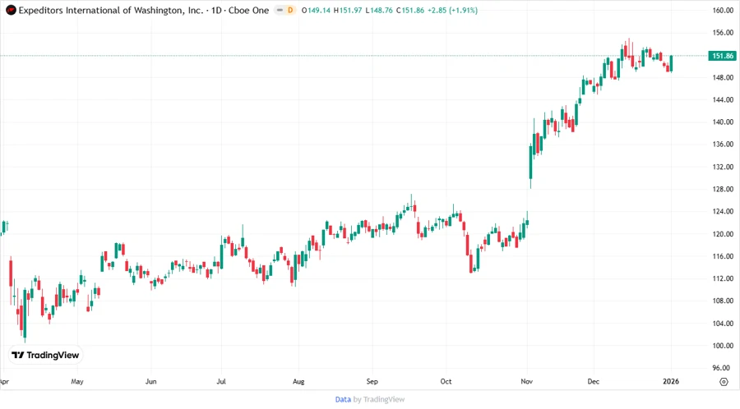The height and width of the screenshot is (409, 740).
Task: Open the Data link in footer
Action: click(x=343, y=399)
